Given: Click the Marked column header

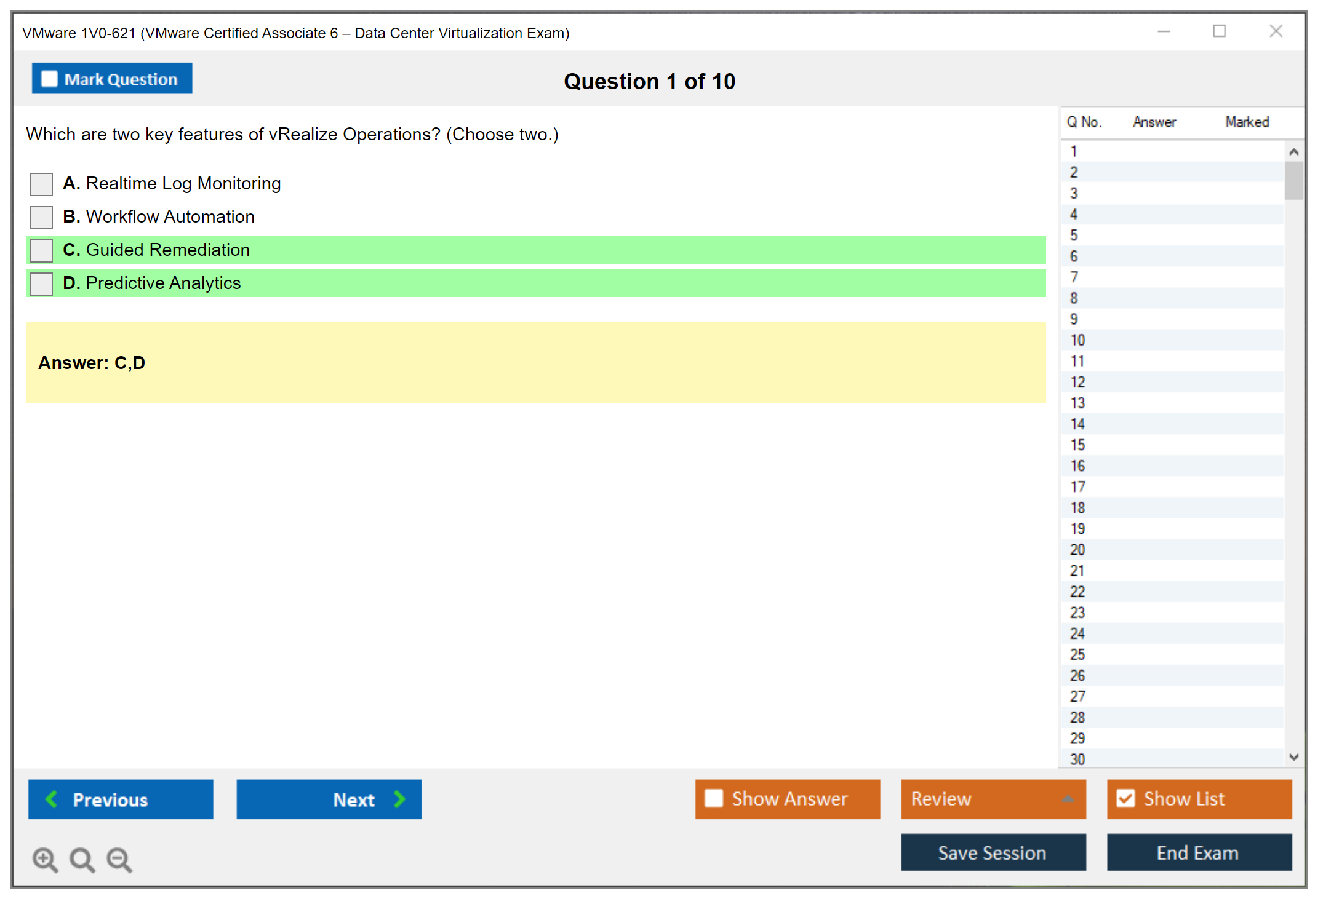Looking at the screenshot, I should coord(1247,122).
